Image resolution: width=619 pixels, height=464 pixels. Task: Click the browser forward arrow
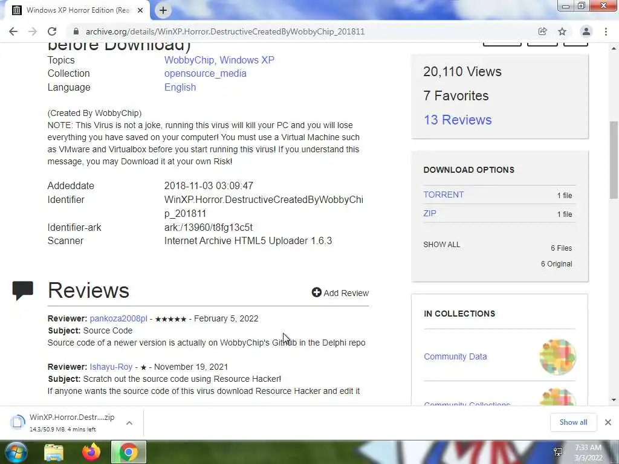coord(33,31)
